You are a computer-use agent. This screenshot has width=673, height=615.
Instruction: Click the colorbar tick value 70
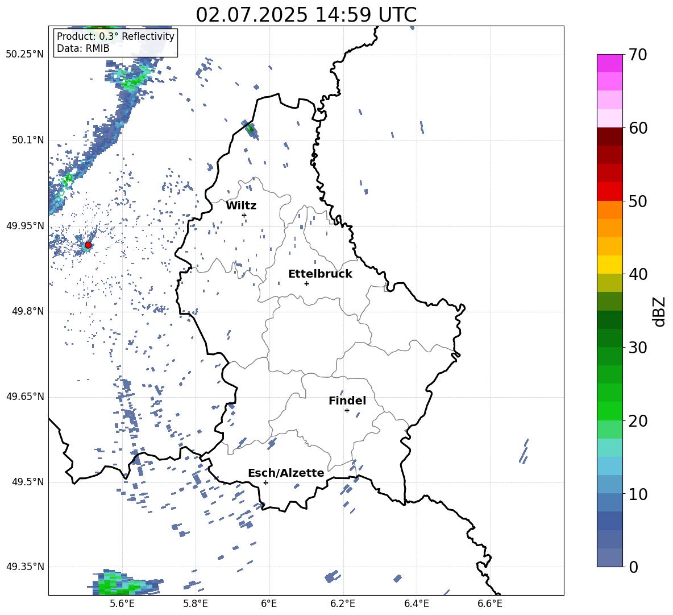pos(638,55)
